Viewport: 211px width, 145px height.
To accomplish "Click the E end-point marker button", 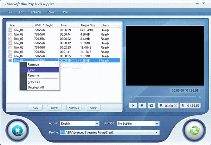I will click(x=183, y=105).
